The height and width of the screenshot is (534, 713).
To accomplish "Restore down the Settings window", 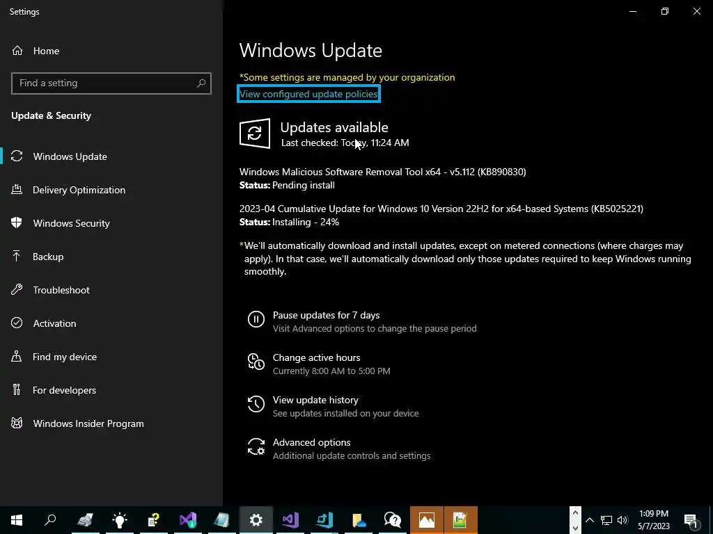I will point(665,11).
